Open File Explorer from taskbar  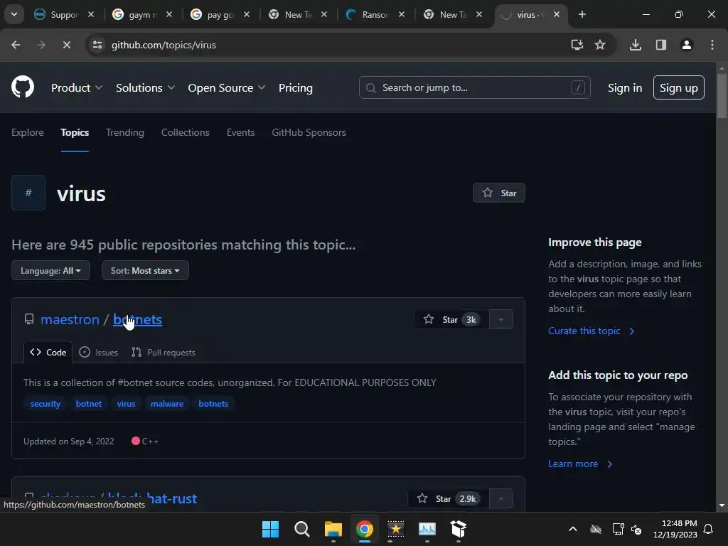pyautogui.click(x=333, y=529)
